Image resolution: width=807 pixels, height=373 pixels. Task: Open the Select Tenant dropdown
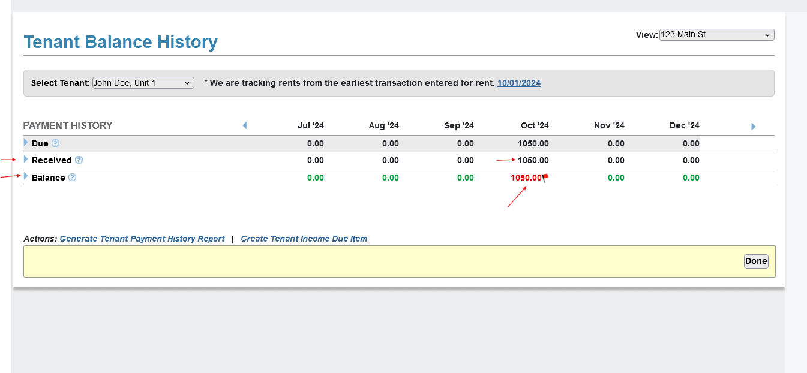pos(143,83)
